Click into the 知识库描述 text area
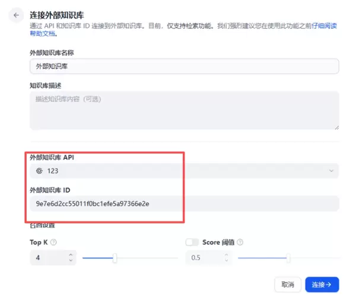The height and width of the screenshot is (301, 356). tap(184, 110)
